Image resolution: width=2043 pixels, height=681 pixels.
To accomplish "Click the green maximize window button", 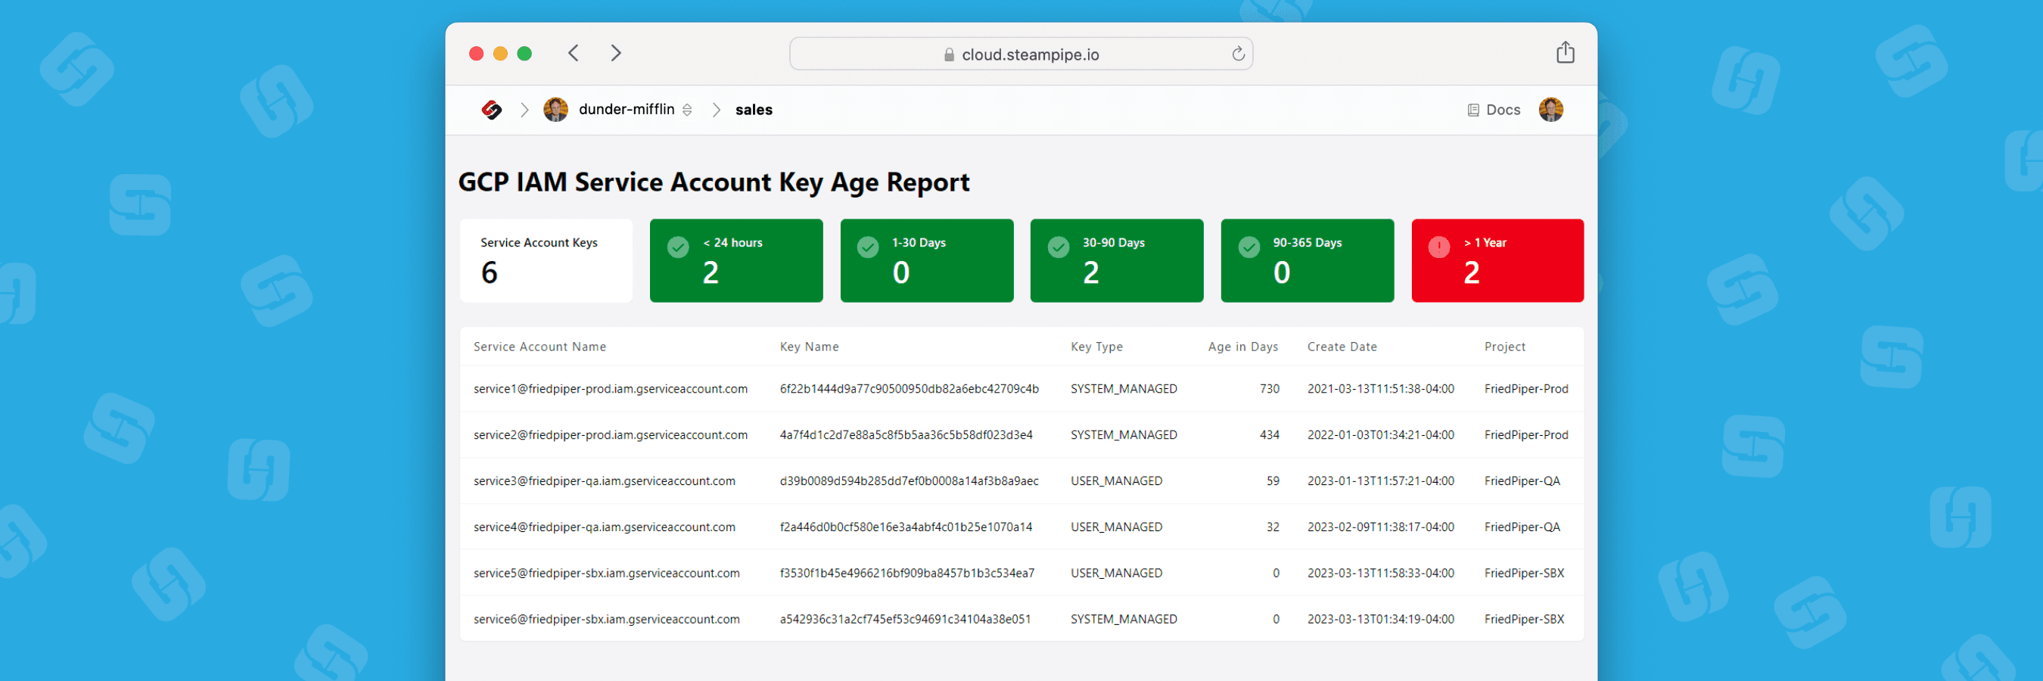I will [524, 53].
